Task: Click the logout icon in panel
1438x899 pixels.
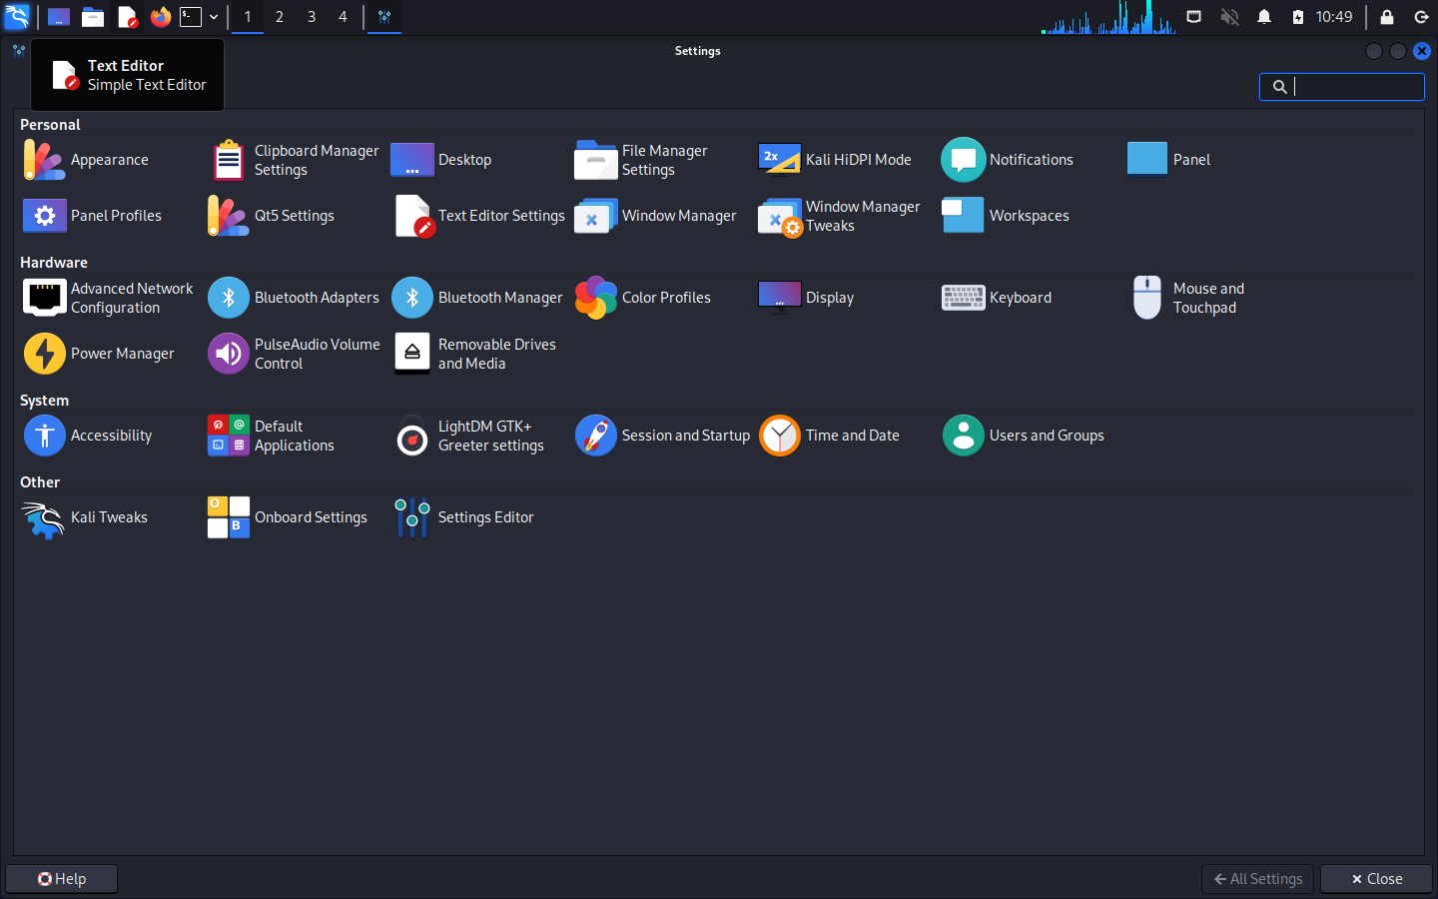Action: pyautogui.click(x=1421, y=17)
